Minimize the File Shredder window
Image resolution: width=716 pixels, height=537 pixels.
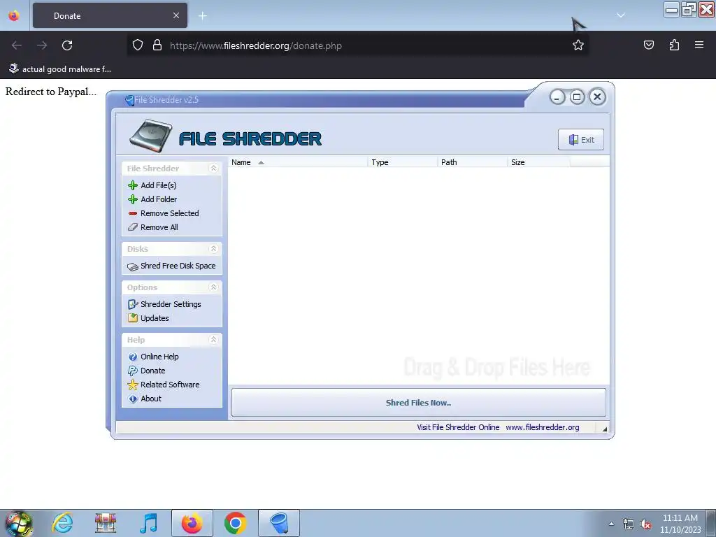tap(557, 97)
